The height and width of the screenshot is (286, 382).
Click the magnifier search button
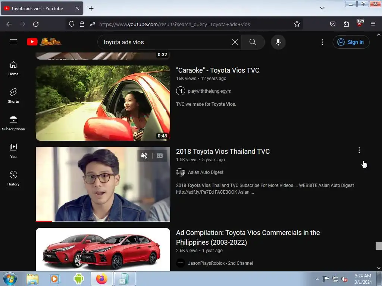[x=253, y=42]
